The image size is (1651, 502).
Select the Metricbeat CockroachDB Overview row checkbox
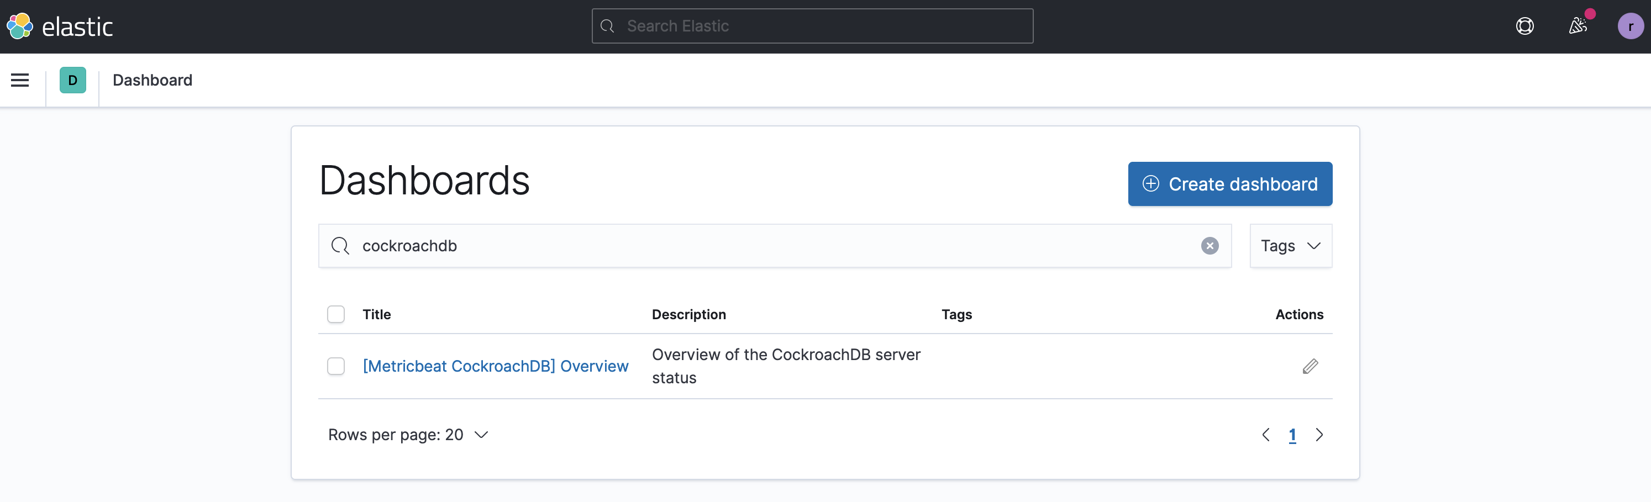336,366
